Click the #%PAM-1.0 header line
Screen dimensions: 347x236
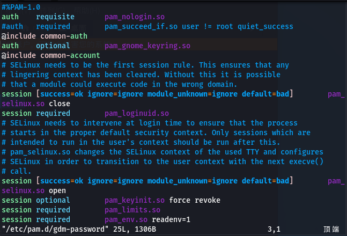[x=21, y=7]
